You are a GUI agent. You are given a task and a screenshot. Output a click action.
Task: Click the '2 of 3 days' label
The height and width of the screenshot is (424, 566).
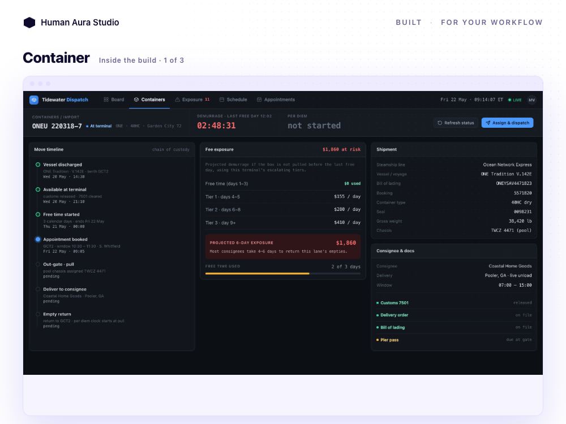click(346, 267)
